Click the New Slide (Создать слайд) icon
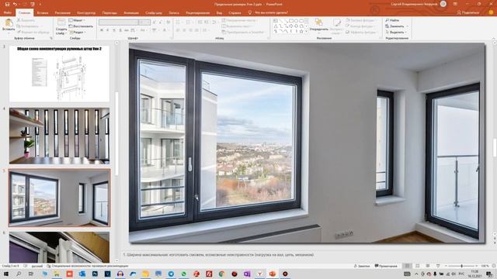 61,22
